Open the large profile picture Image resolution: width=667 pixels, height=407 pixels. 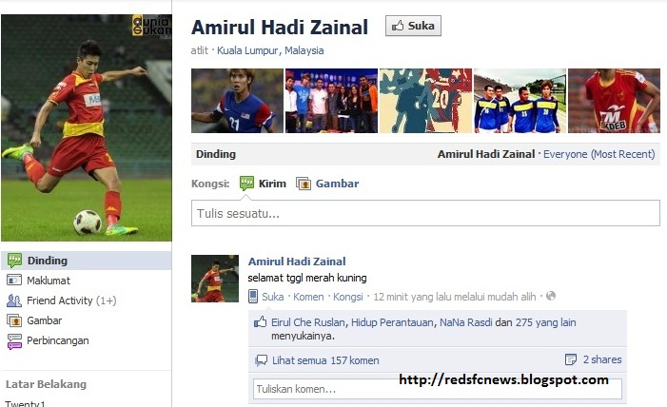coord(87,127)
